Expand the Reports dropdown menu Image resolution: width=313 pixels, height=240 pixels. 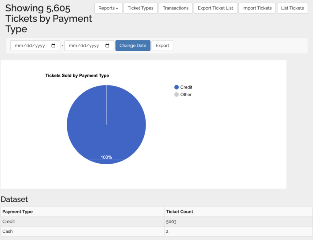[x=108, y=8]
